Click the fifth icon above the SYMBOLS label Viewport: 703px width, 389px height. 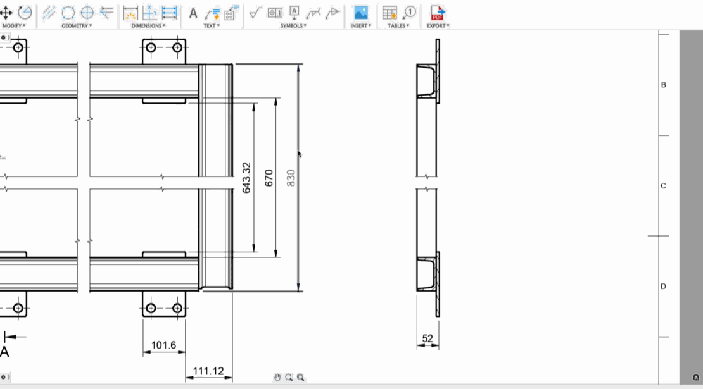pos(332,13)
